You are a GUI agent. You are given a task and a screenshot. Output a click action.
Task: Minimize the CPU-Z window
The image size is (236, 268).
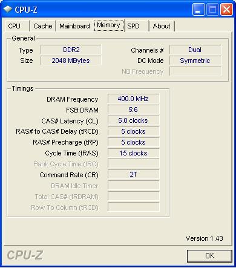[x=198, y=10]
